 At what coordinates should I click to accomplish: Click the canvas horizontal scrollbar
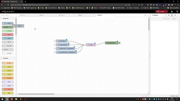pos(36,94)
